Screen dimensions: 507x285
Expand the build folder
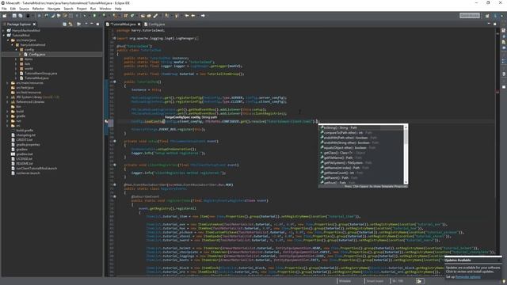pos(8,111)
